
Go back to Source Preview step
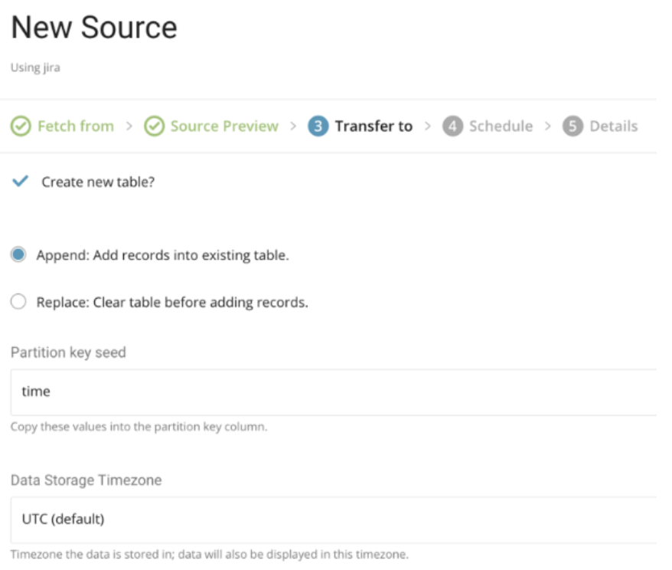[x=224, y=126]
